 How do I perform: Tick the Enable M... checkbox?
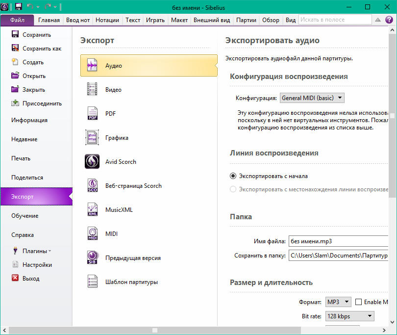click(358, 302)
